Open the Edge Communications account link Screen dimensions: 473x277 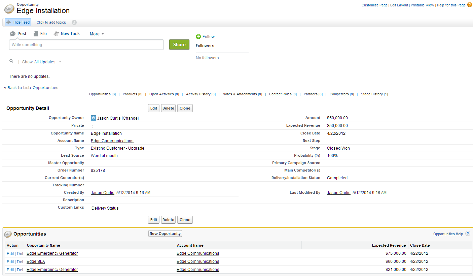[112, 141]
